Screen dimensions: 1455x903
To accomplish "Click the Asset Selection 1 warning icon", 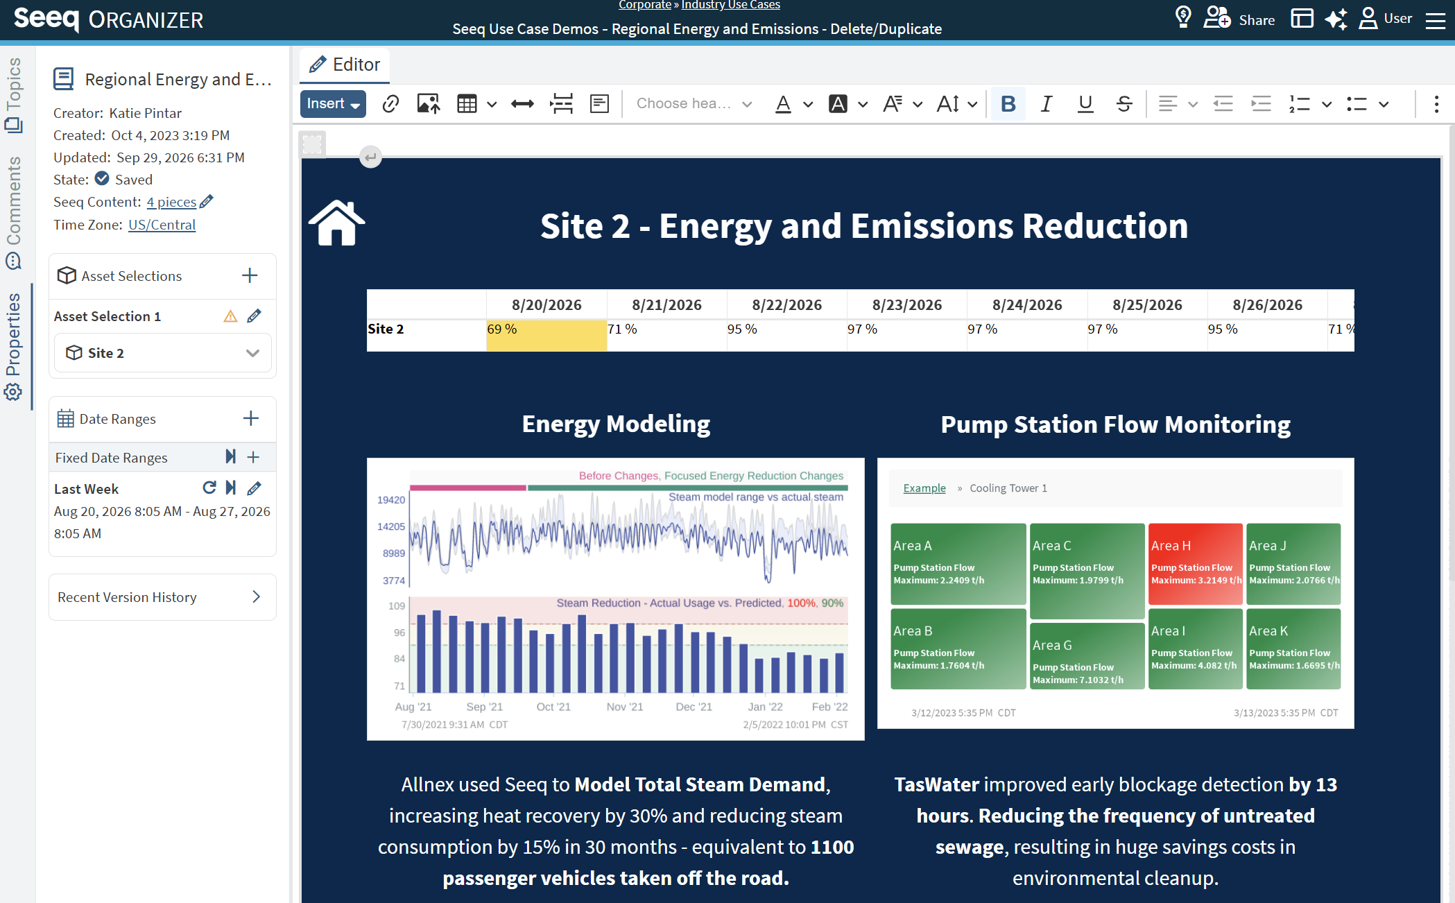I will click(x=230, y=316).
